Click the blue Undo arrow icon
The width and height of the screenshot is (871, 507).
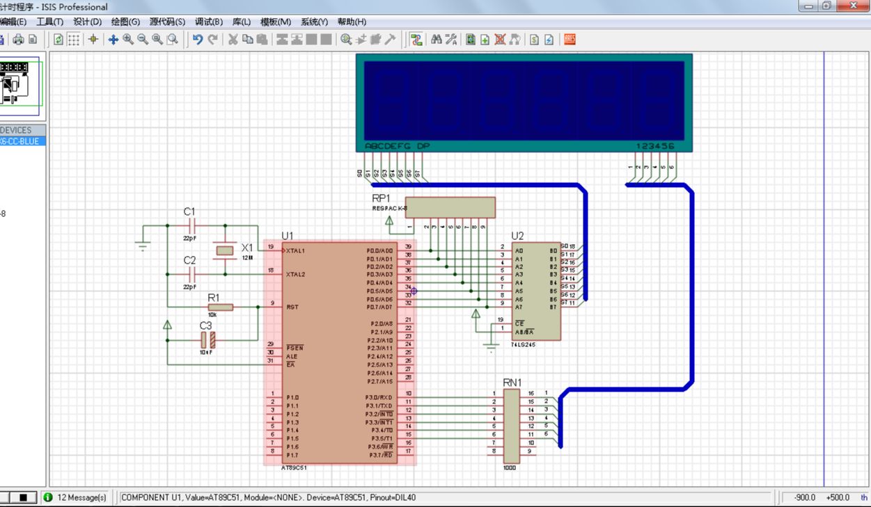click(x=198, y=40)
